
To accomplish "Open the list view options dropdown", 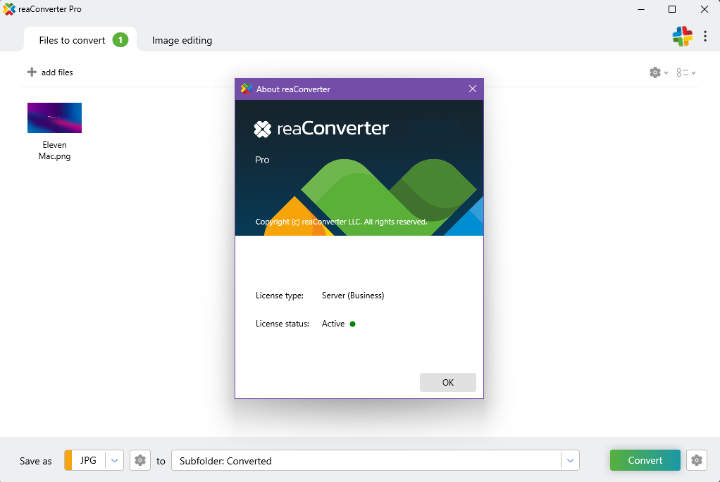I will (x=686, y=72).
